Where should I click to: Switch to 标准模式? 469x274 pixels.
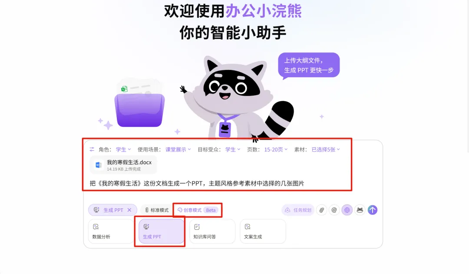pyautogui.click(x=157, y=210)
